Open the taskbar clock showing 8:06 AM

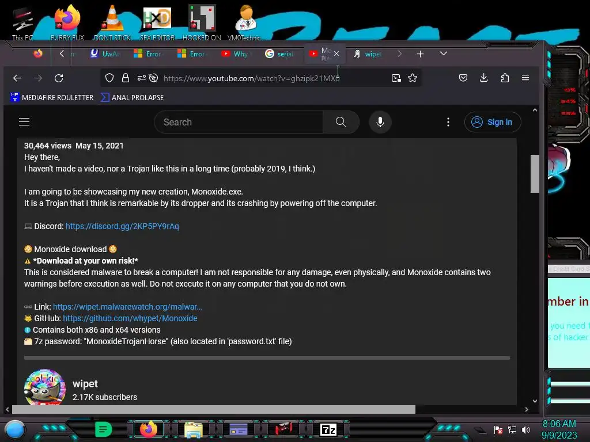coord(559,429)
